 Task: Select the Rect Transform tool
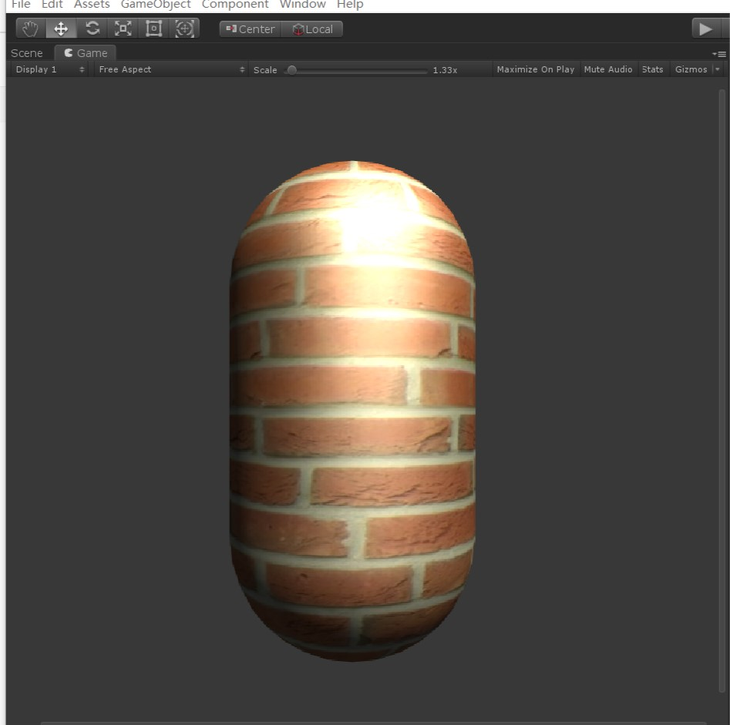[x=153, y=28]
